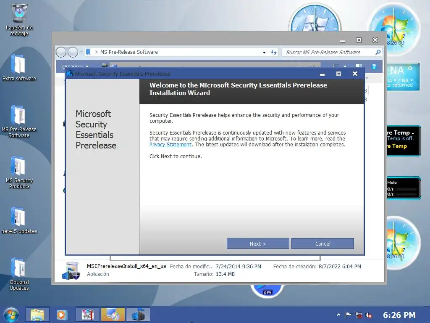Viewport: 430px width, 323px height.
Task: Select Security Essentials castle icon on taskbar
Action: pos(138,315)
